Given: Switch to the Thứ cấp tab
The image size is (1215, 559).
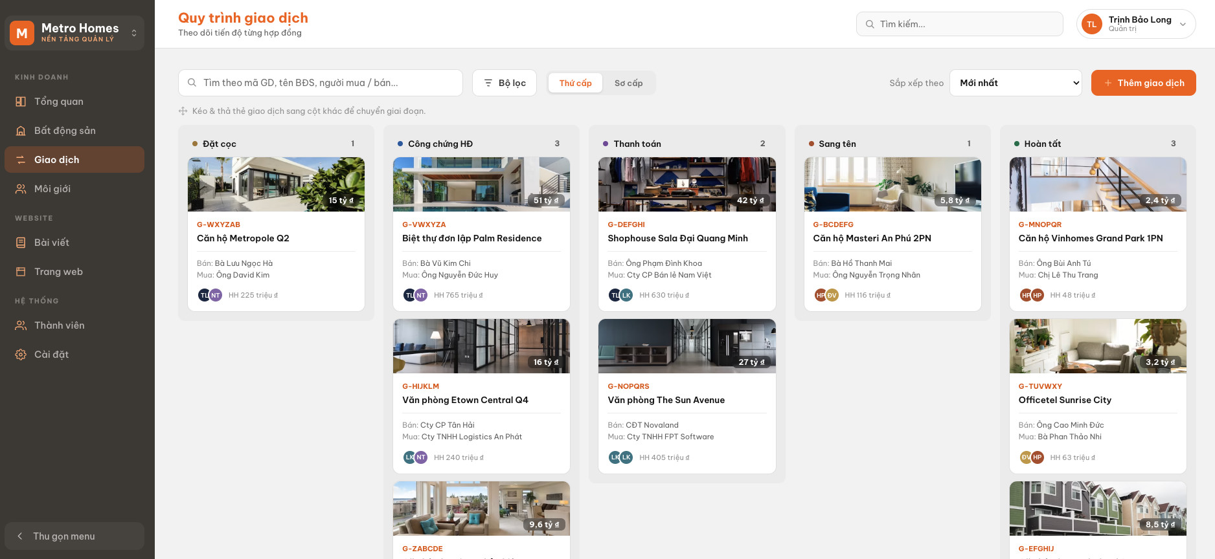Looking at the screenshot, I should [x=576, y=83].
